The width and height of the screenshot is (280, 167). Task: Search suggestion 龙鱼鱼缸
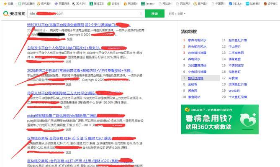click(235, 72)
